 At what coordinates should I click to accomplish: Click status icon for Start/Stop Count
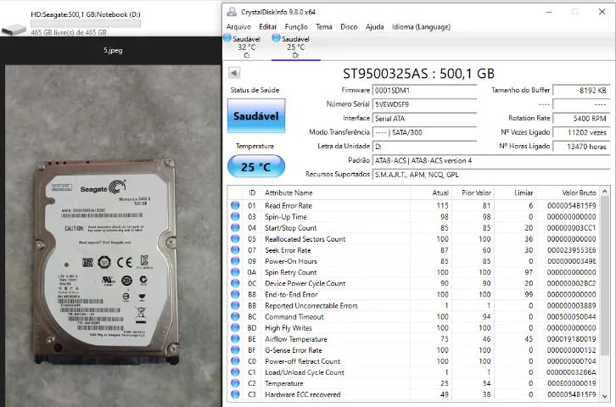coord(235,227)
